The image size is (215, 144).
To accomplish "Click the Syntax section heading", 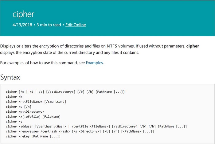I will point(10,77).
